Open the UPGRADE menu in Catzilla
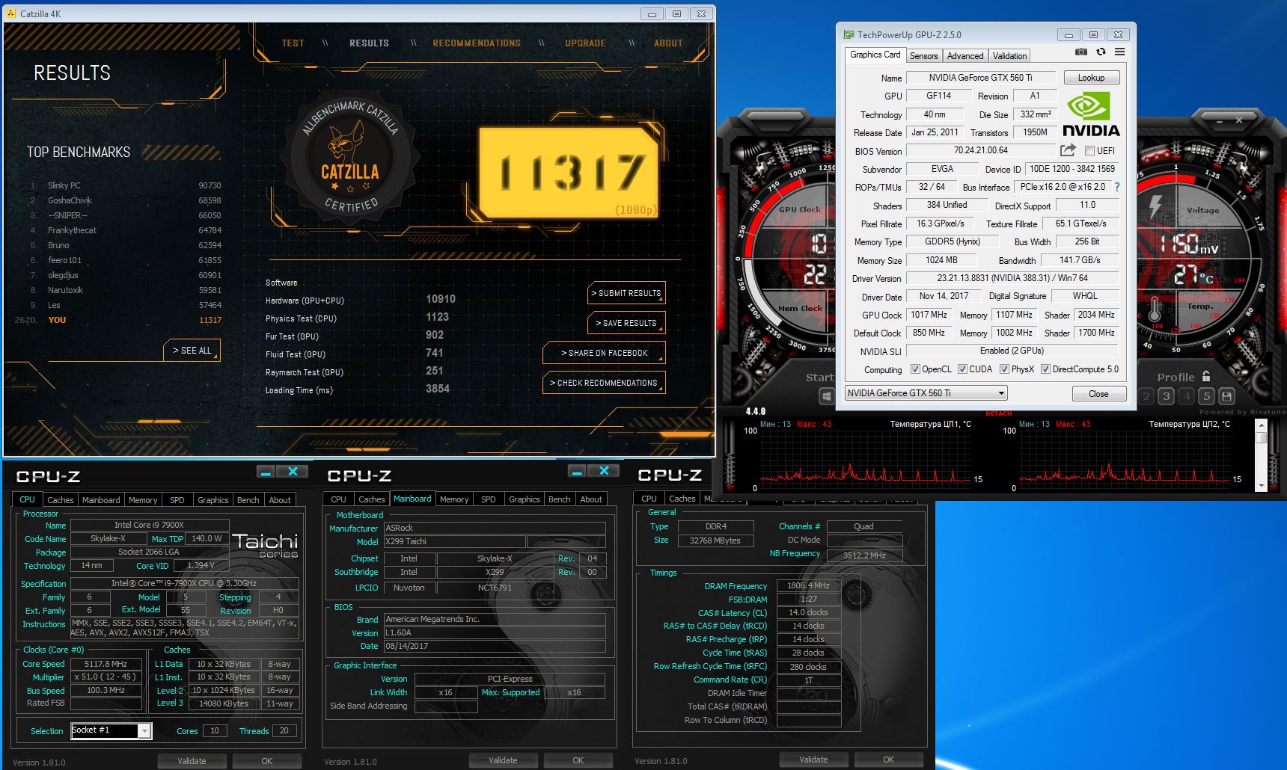 click(x=585, y=43)
